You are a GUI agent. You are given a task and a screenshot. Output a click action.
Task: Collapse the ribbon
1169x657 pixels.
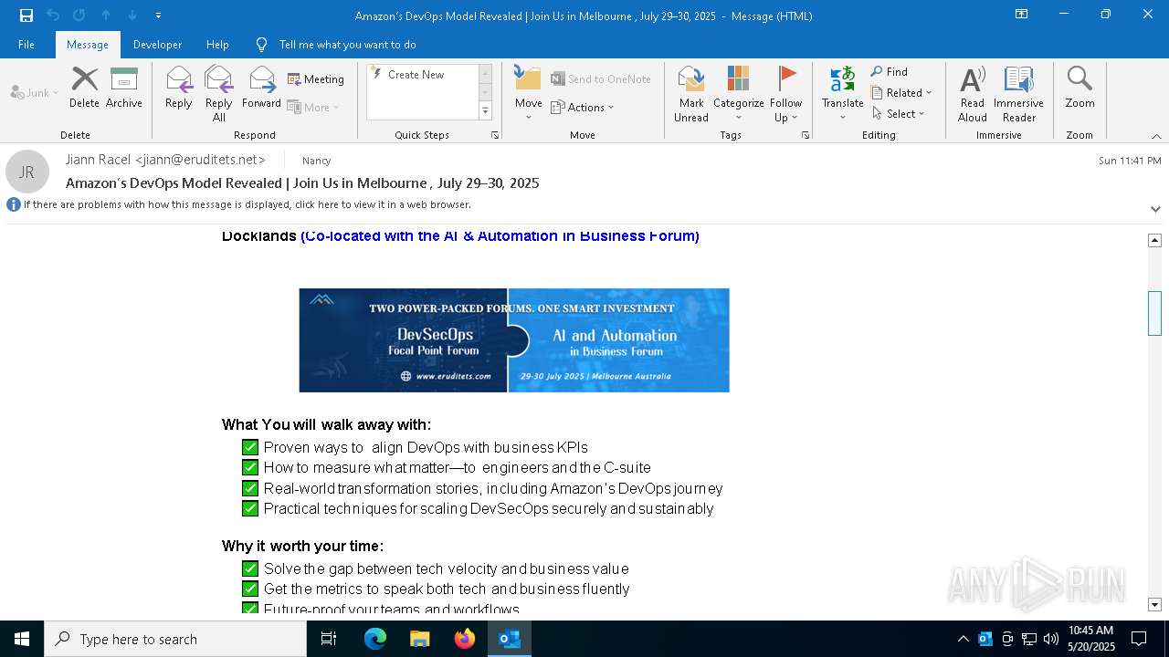coord(1156,136)
